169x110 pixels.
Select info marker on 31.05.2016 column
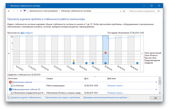pos(93,63)
